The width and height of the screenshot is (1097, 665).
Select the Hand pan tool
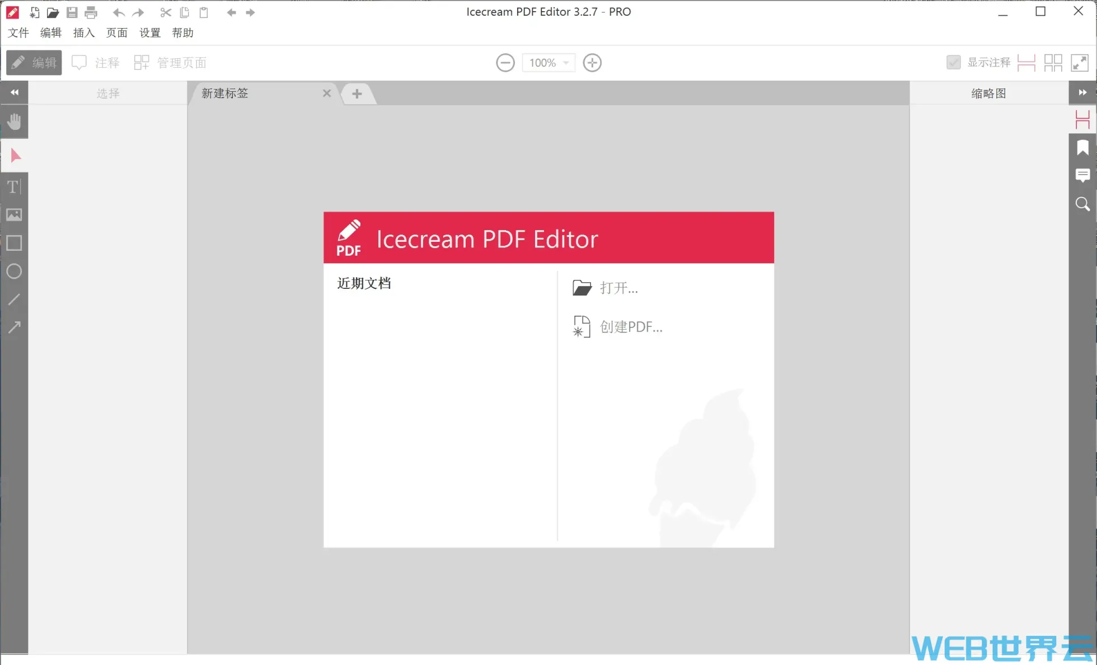pyautogui.click(x=15, y=122)
